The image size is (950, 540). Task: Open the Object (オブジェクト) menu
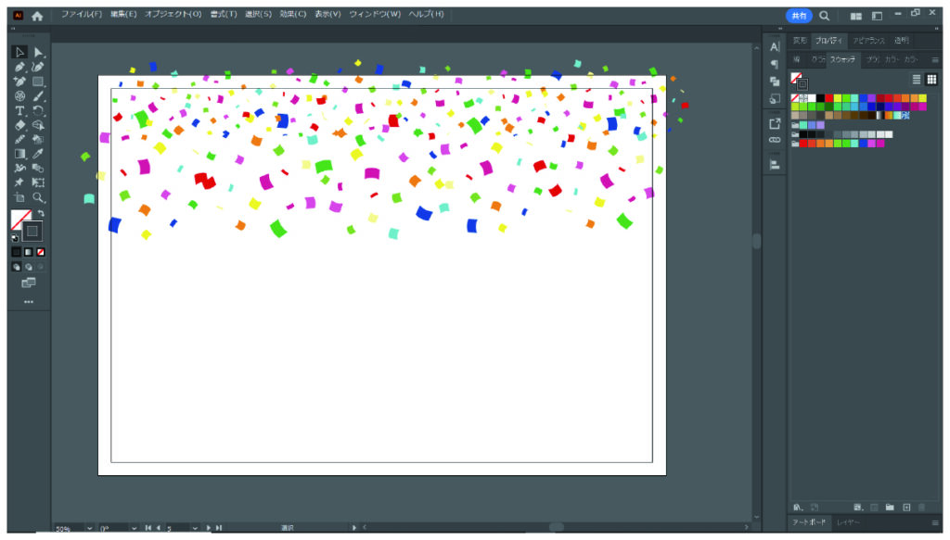tap(173, 14)
